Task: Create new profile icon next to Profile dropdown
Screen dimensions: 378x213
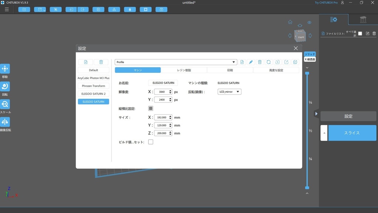Action: [242, 62]
